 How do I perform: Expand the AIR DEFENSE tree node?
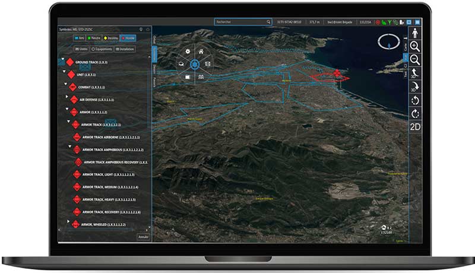[x=67, y=99]
